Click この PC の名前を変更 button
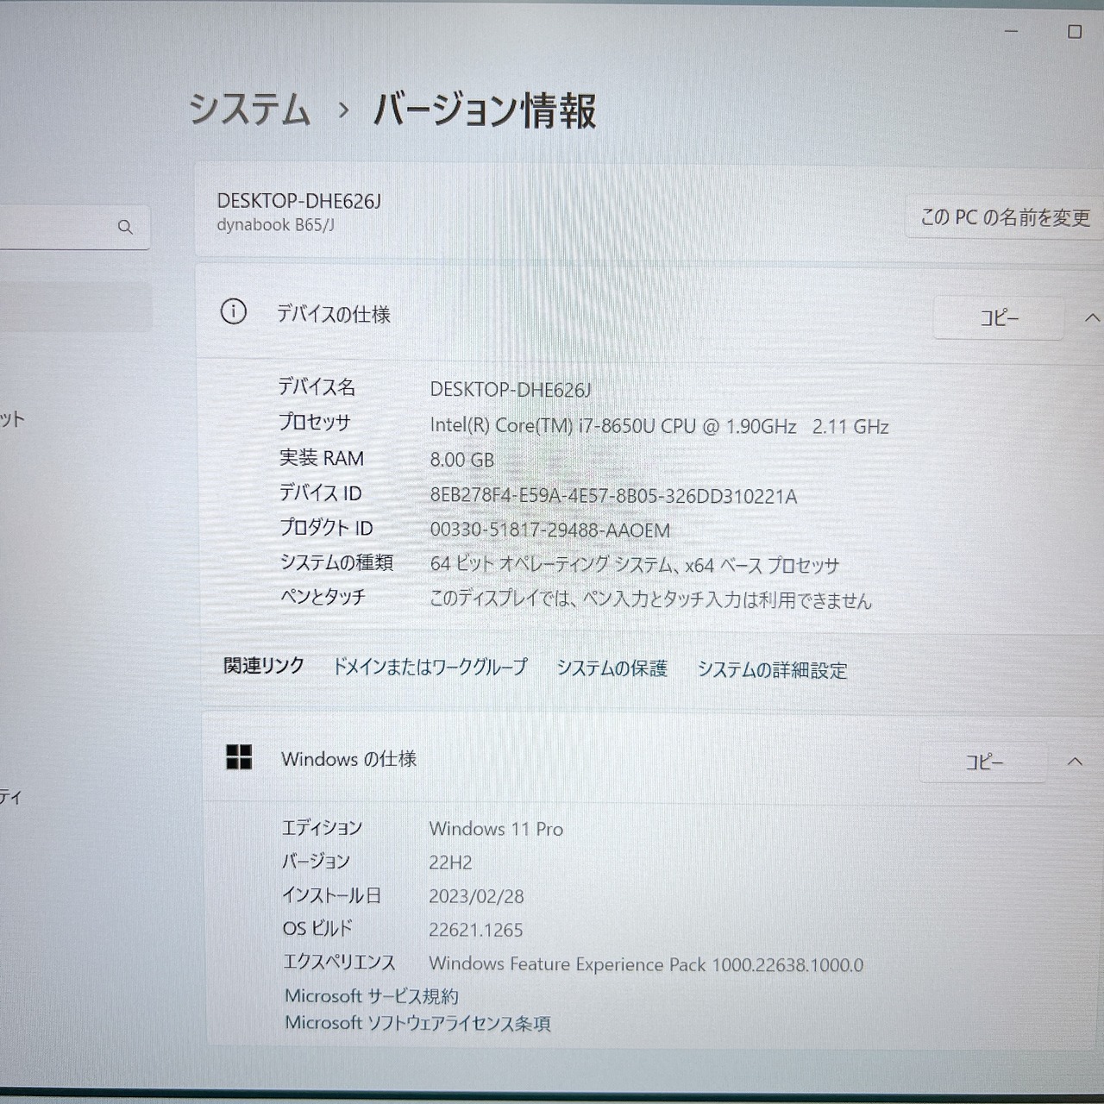 click(1005, 216)
